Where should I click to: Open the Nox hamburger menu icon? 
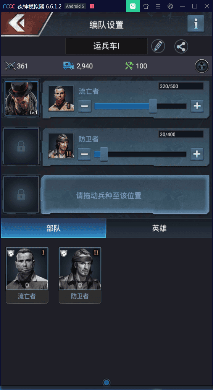[158, 6]
